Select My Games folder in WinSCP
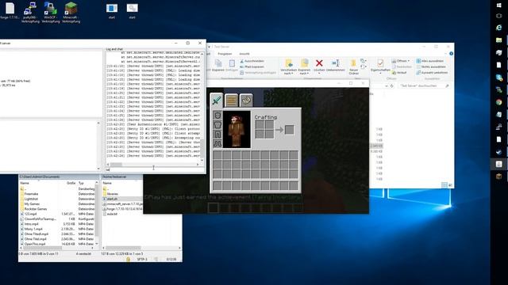508x285 pixels. [x=32, y=204]
